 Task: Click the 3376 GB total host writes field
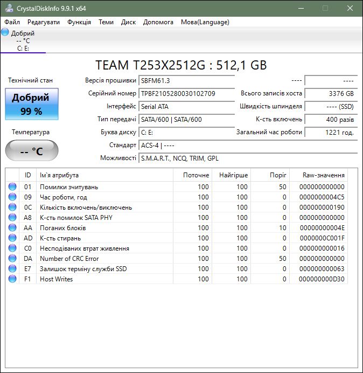[331, 93]
